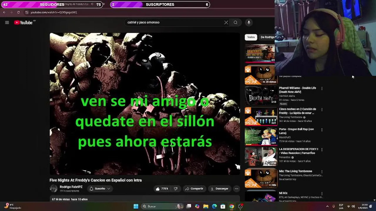Open options for Mix: The Living Tombstone
Viewport: 376px width, 211px height.
[x=322, y=171]
